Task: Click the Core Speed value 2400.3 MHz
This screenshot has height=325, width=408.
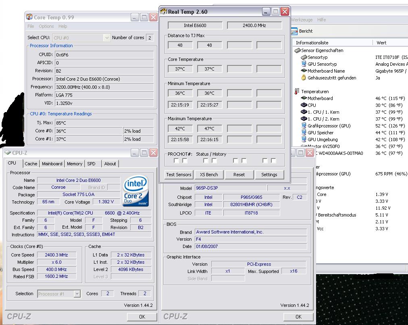Action: pyautogui.click(x=57, y=255)
